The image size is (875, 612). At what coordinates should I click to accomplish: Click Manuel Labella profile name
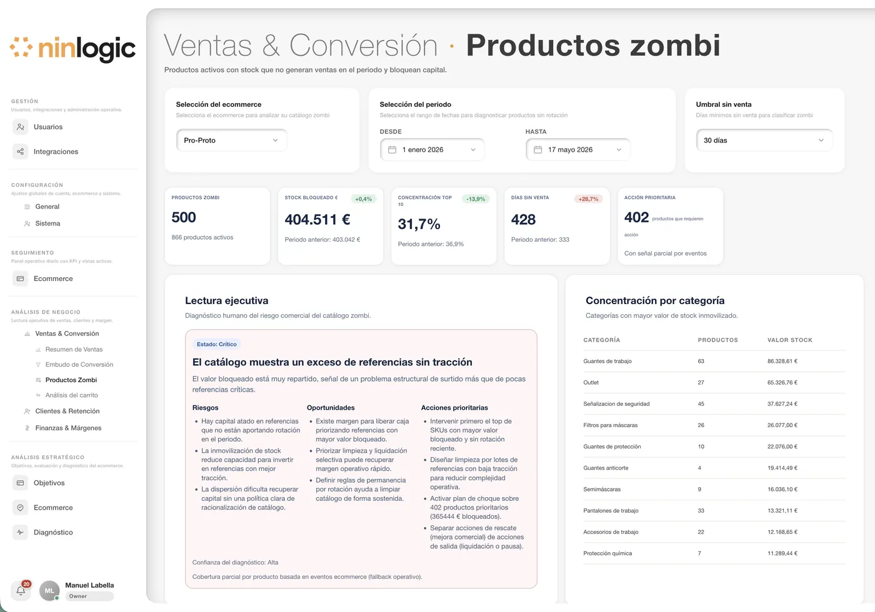(89, 586)
